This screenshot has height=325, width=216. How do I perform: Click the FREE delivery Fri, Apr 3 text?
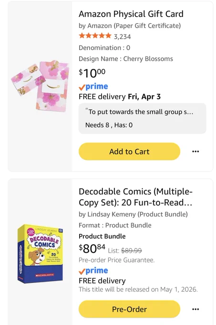click(120, 97)
